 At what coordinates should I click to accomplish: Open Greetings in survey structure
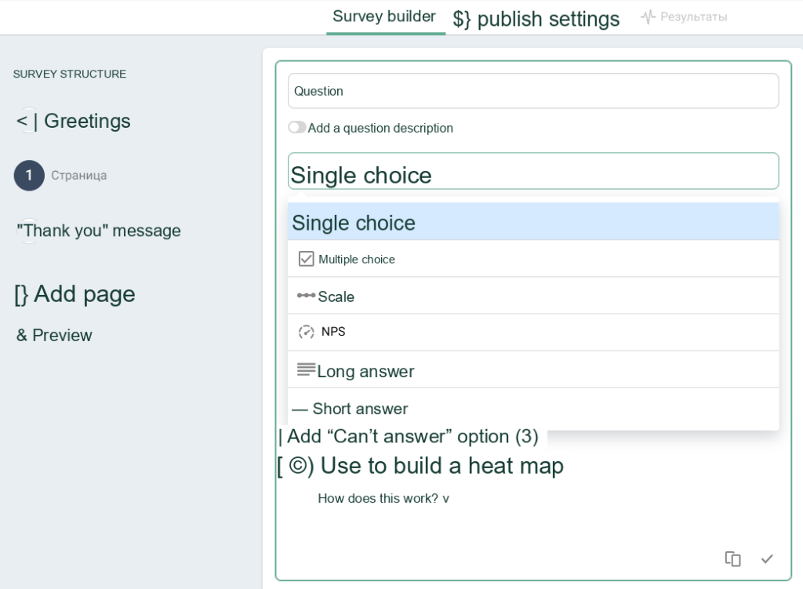click(x=73, y=122)
